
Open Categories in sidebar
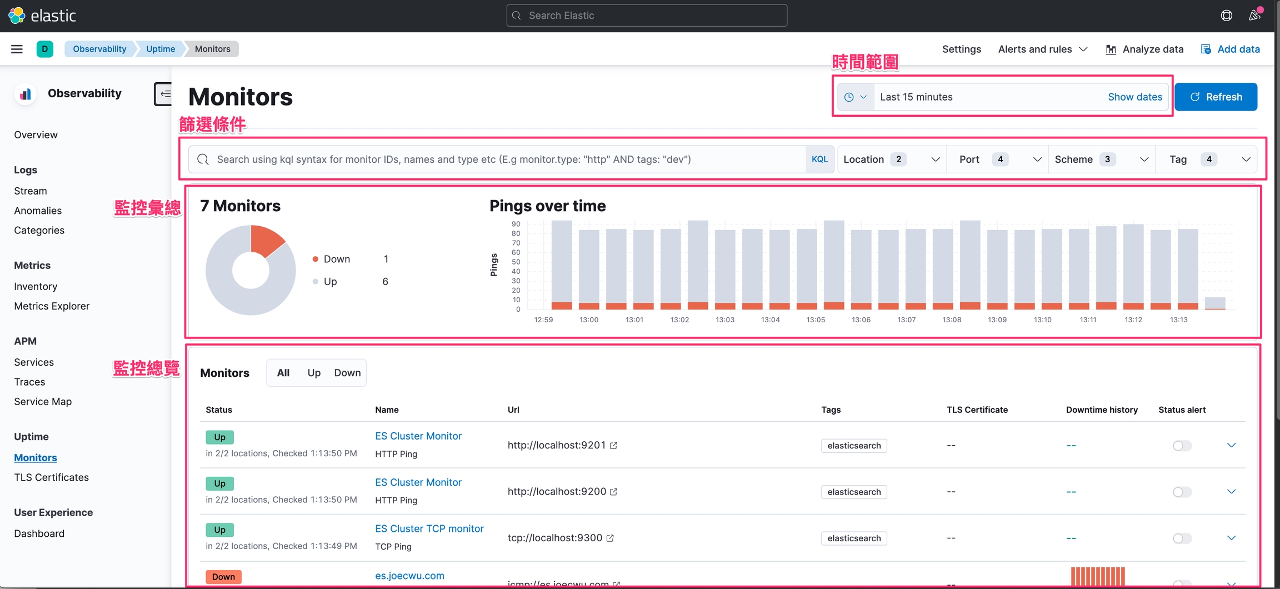pos(39,231)
